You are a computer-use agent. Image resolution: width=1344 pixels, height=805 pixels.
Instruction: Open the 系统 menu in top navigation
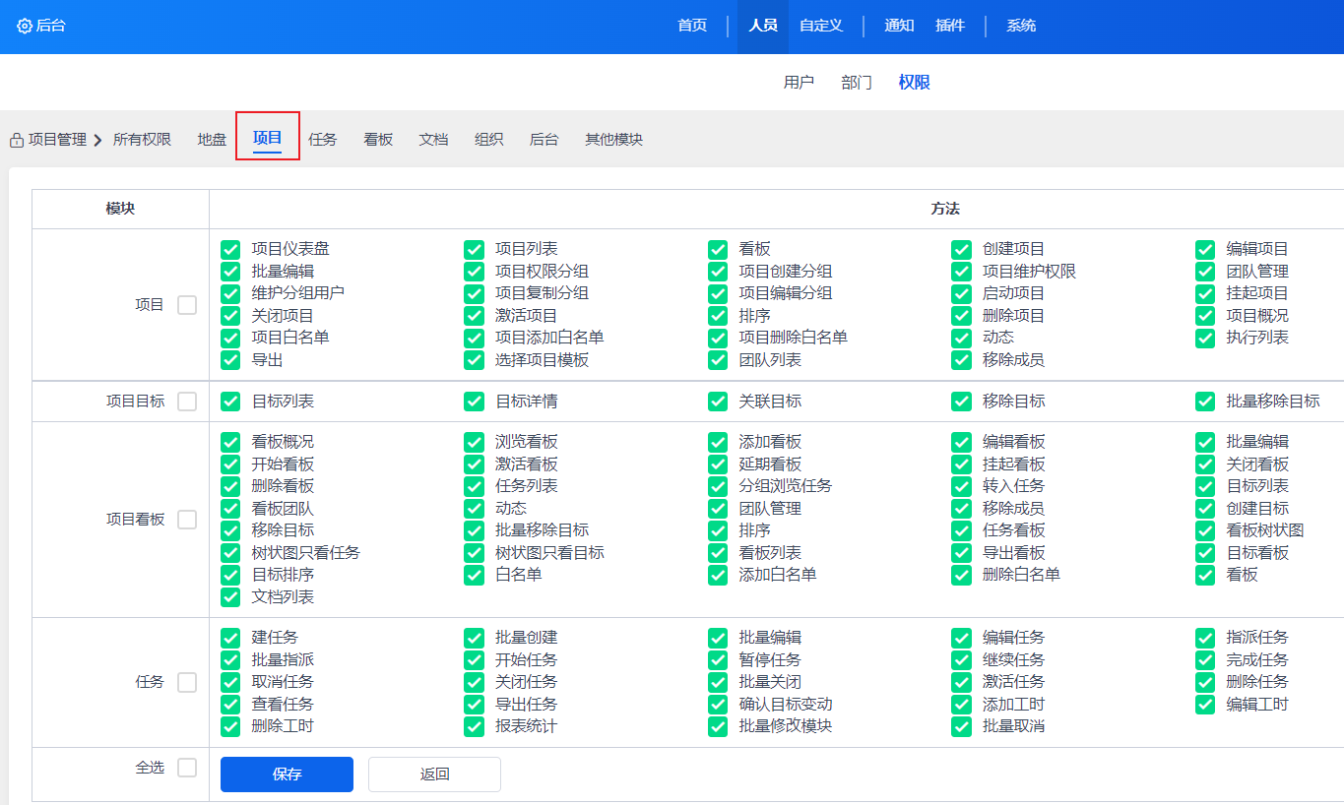coord(1021,26)
